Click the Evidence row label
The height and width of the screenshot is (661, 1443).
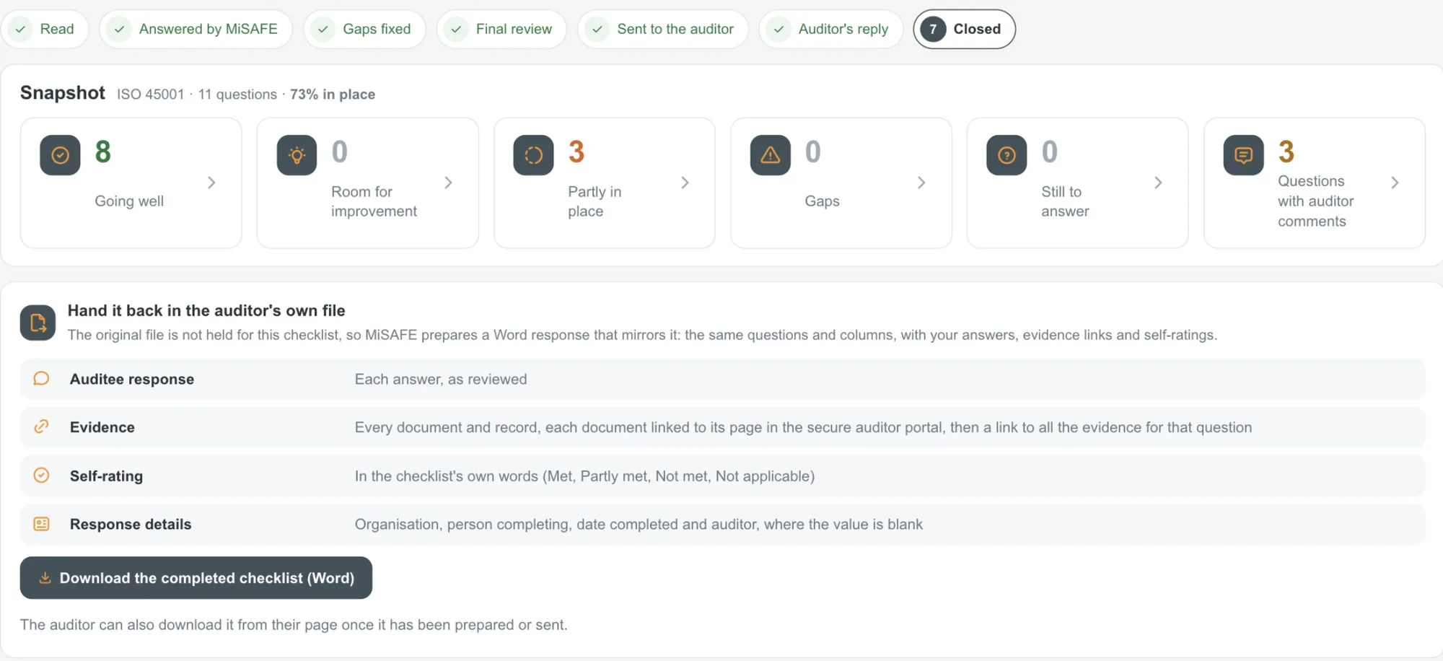102,427
